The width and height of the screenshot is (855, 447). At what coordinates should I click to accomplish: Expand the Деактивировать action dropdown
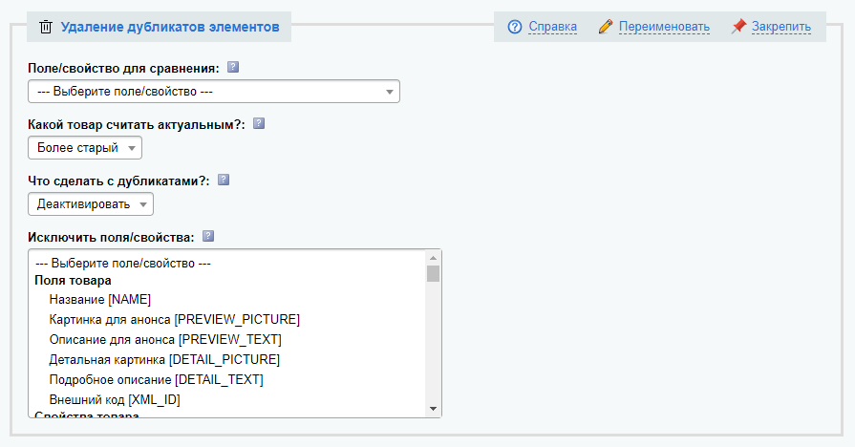pyautogui.click(x=91, y=204)
